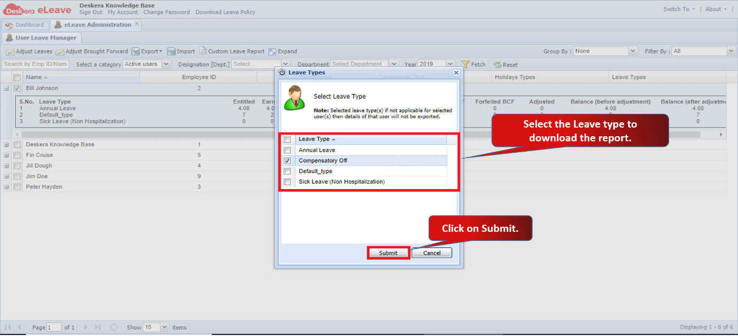
Task: Go to first page icon
Action: (8, 327)
